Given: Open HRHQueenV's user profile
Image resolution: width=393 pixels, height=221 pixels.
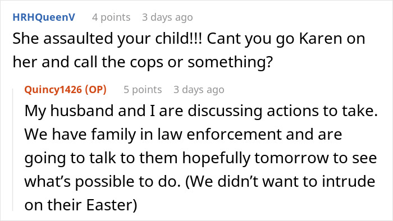Looking at the screenshot, I should click(44, 17).
